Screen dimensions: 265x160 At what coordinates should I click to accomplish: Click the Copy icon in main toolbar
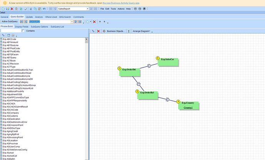(x=35, y=9)
